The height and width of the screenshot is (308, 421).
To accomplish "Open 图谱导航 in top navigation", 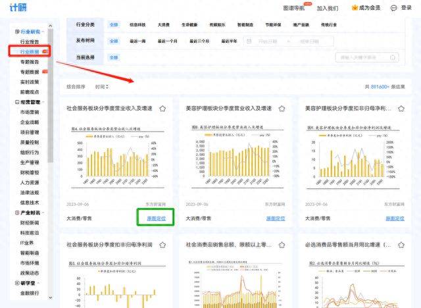I will 294,8.
